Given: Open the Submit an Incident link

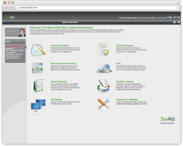Looking at the screenshot, I should click(60, 45).
